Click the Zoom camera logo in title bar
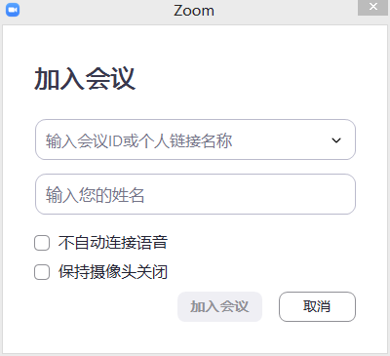The image size is (390, 356). 13,10
